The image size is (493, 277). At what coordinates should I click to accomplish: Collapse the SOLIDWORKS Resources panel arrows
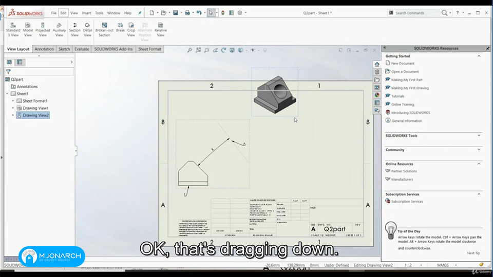tap(385, 48)
